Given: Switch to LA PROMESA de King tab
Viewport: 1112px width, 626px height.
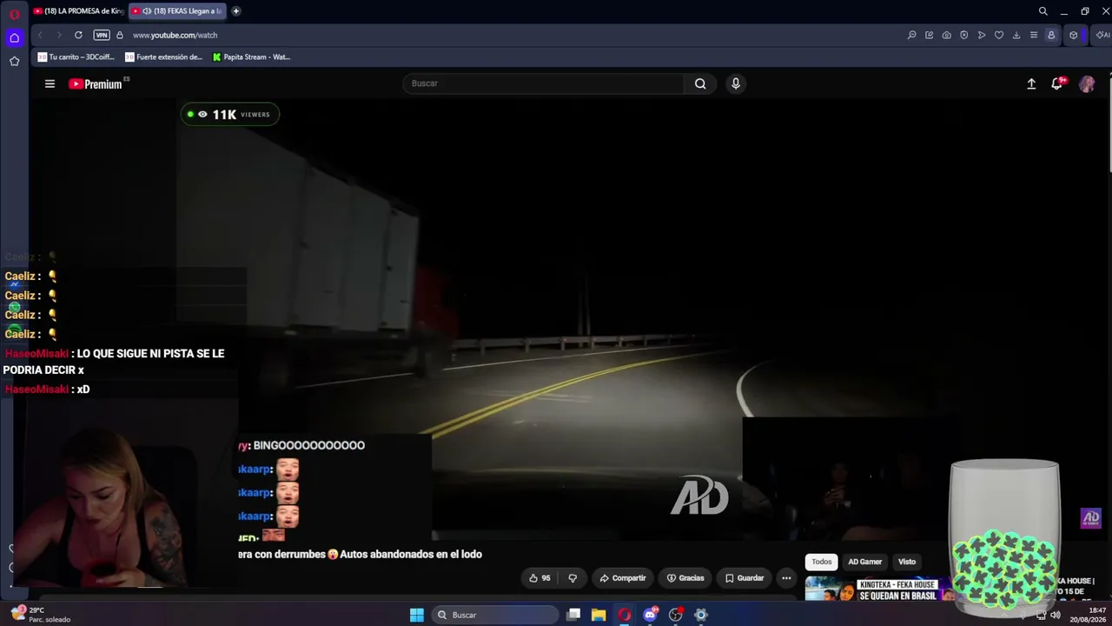Looking at the screenshot, I should tap(78, 11).
